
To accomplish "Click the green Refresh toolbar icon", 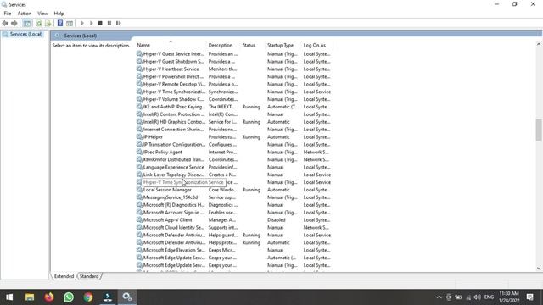I will 39,23.
